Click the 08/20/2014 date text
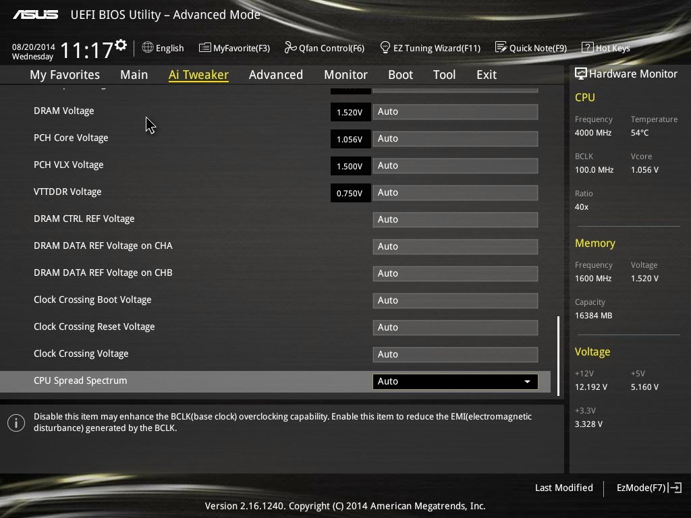691x518 pixels. [34, 47]
